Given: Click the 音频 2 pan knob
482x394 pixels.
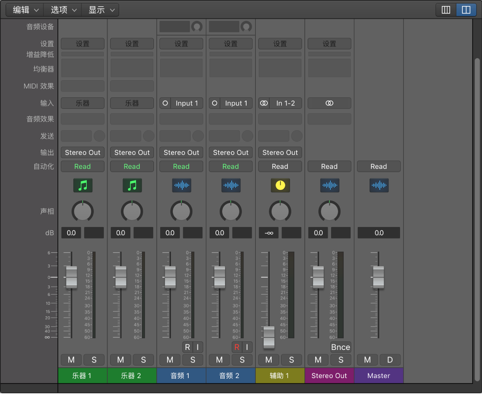Looking at the screenshot, I should coord(231,211).
